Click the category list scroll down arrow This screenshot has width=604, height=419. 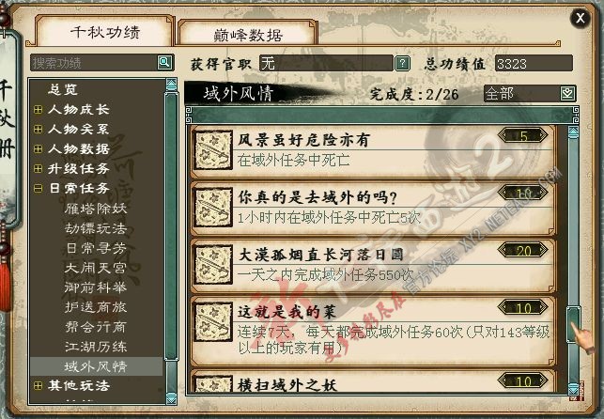[x=171, y=397]
